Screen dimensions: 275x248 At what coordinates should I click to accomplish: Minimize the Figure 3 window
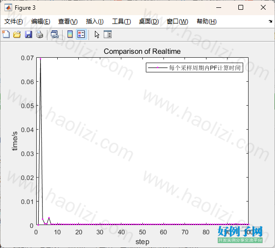point(219,7)
